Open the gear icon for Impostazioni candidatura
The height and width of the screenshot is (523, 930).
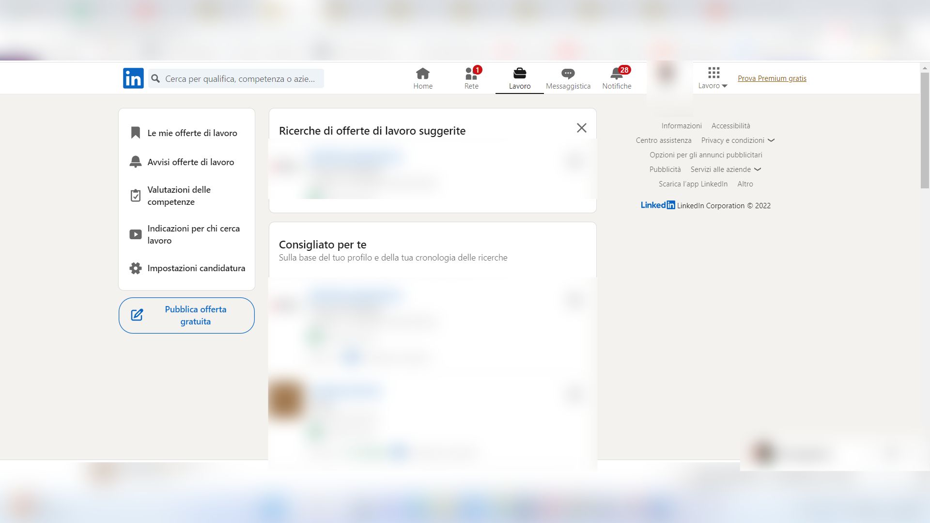[136, 268]
